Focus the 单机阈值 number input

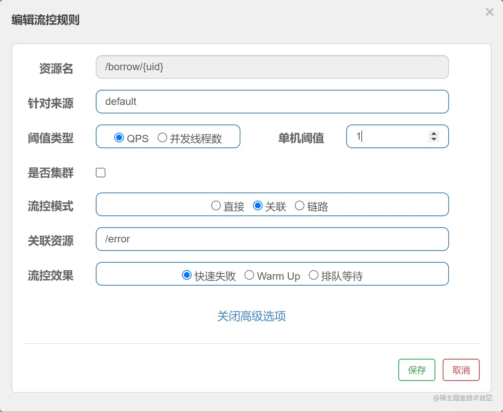(398, 136)
